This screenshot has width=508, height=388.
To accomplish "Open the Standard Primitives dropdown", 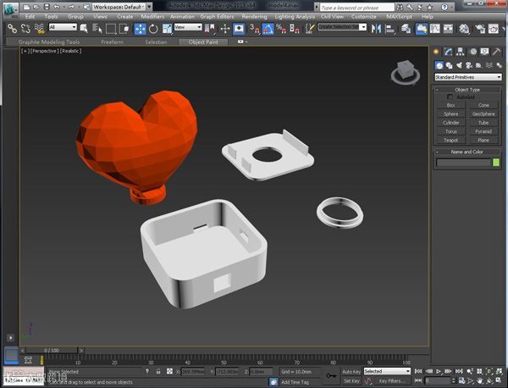I will [467, 77].
